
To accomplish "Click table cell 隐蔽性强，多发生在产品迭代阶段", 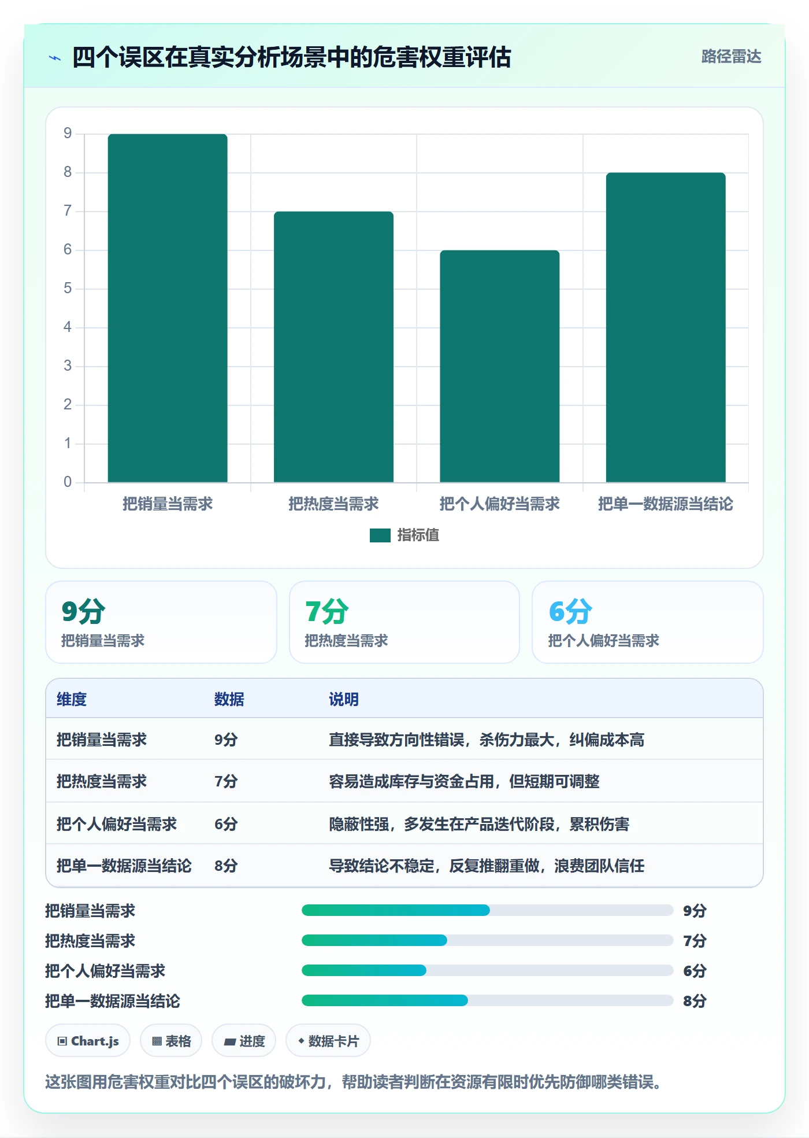I will (479, 823).
